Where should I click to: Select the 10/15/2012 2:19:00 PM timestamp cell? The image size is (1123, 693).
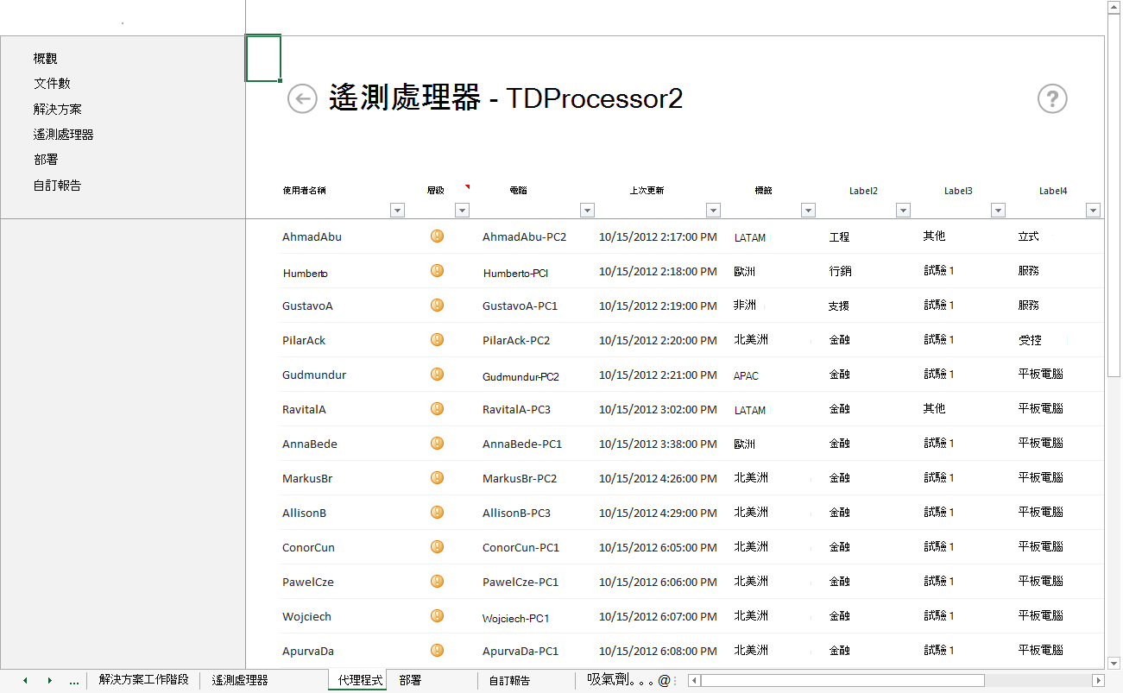coord(658,306)
